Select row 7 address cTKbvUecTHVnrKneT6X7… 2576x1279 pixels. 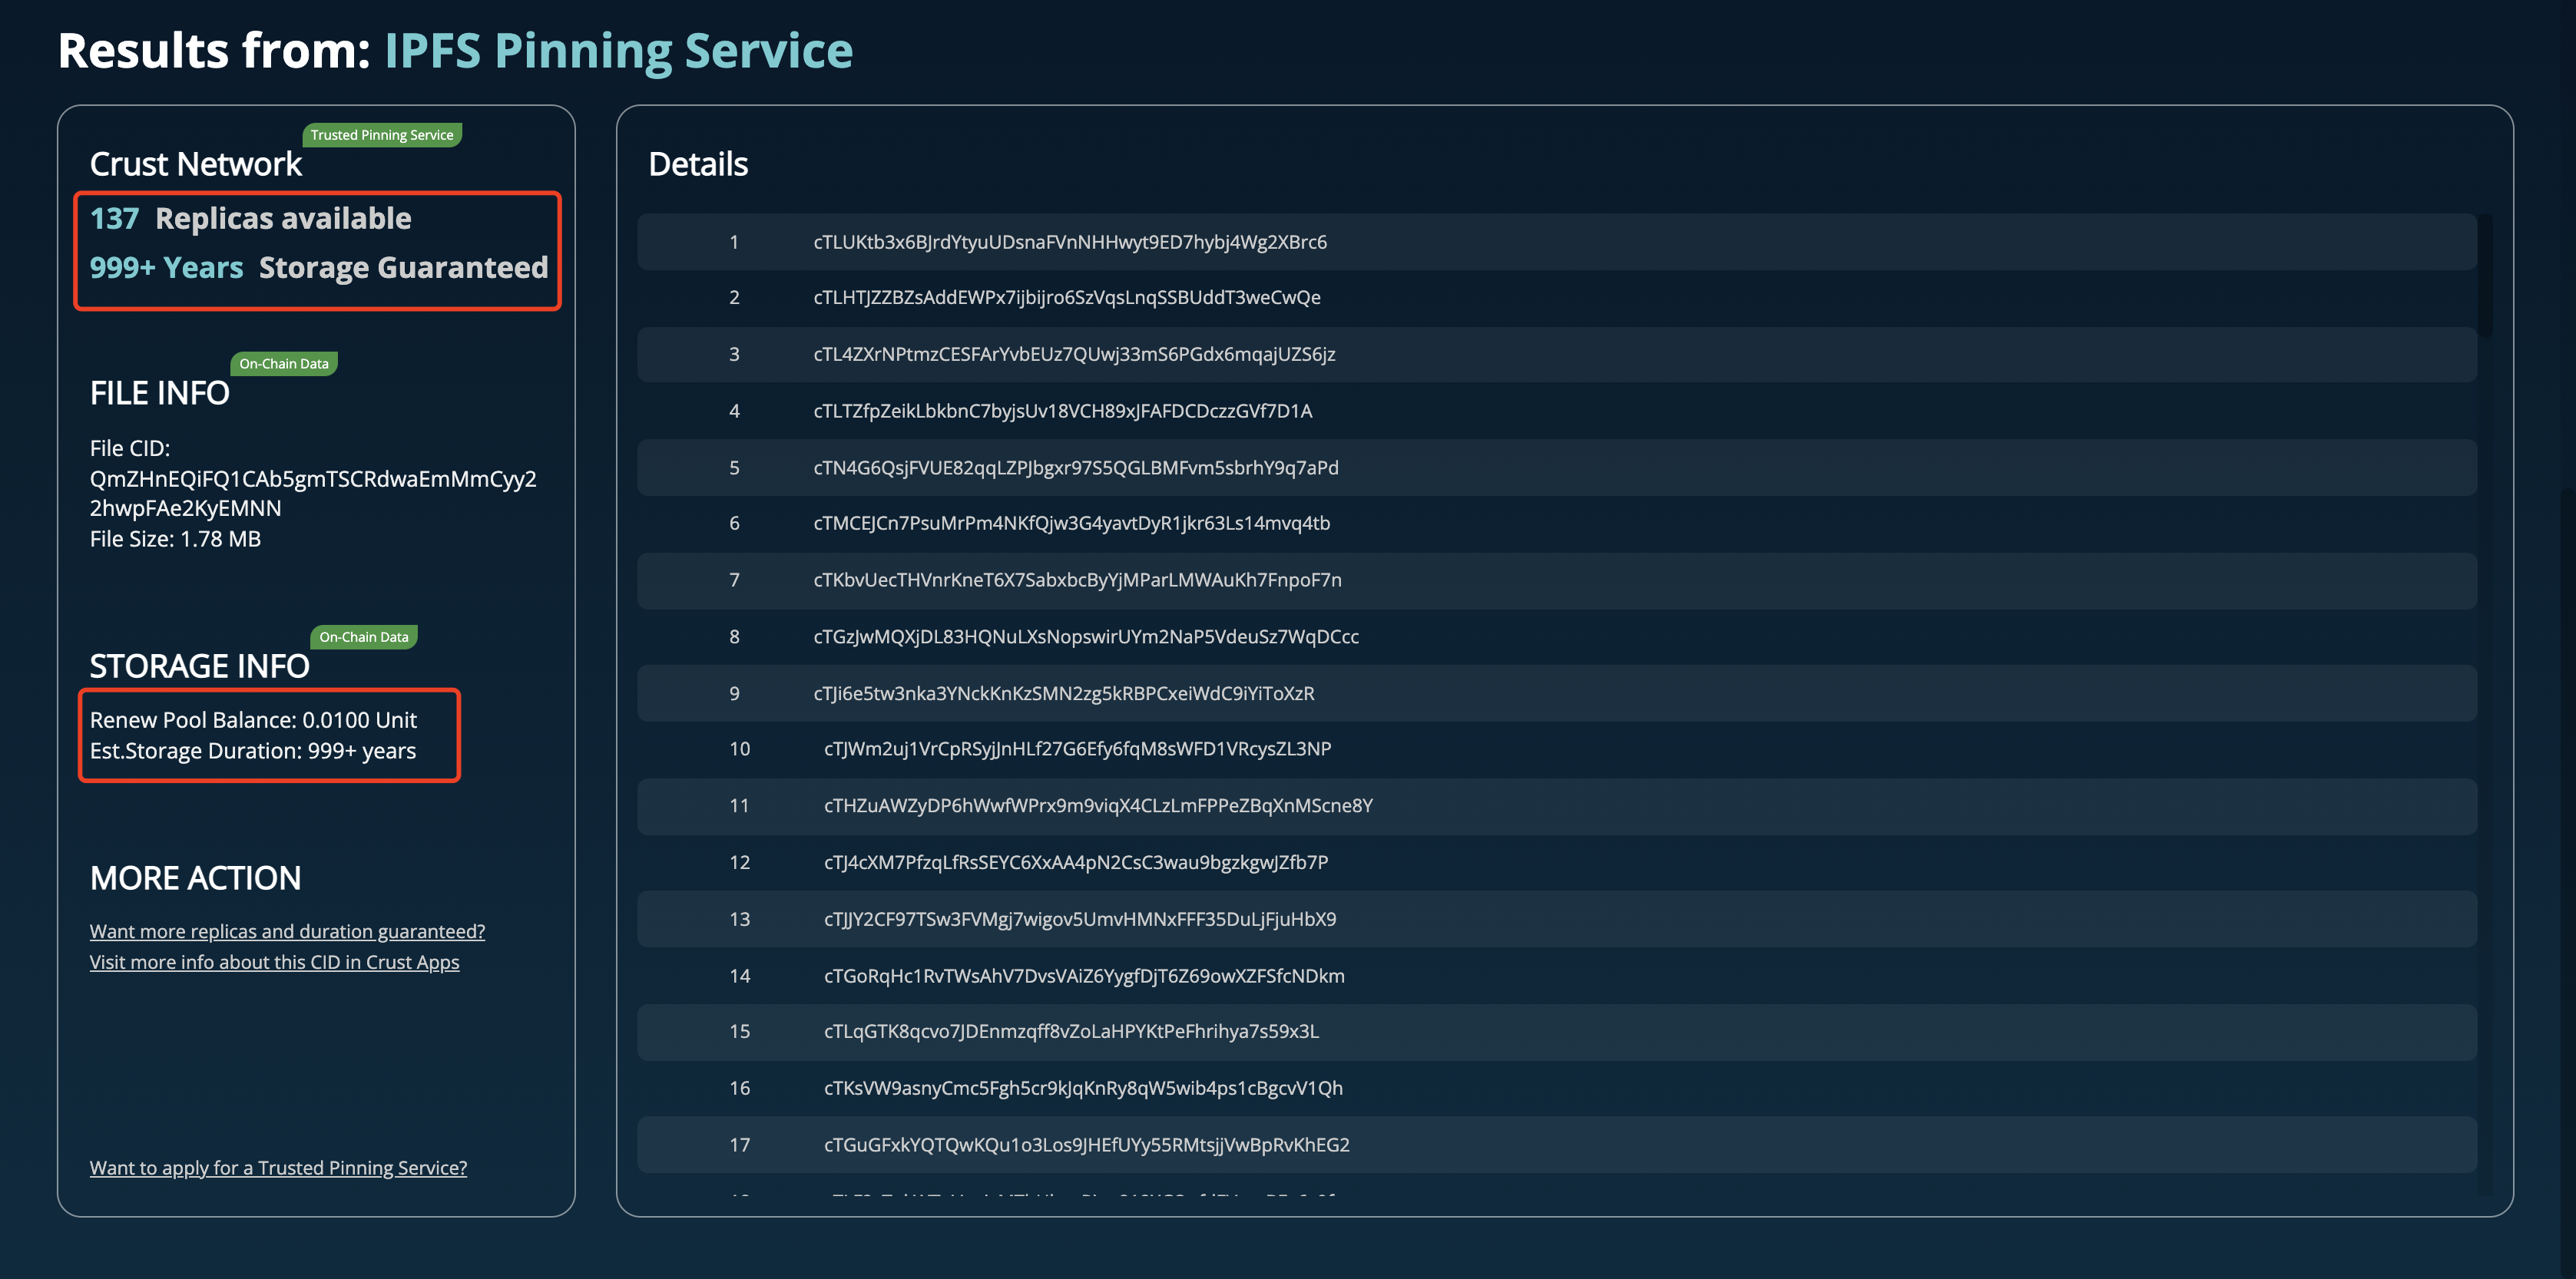coord(1078,580)
